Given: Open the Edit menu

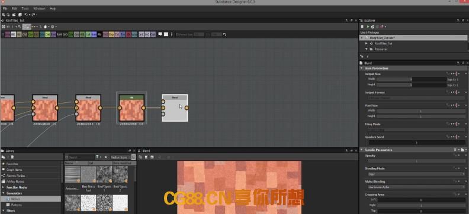Looking at the screenshot, I should tap(14, 9).
